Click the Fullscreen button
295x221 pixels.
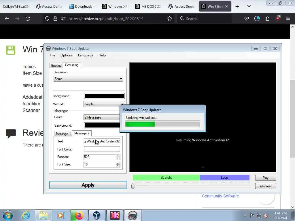coord(265,186)
